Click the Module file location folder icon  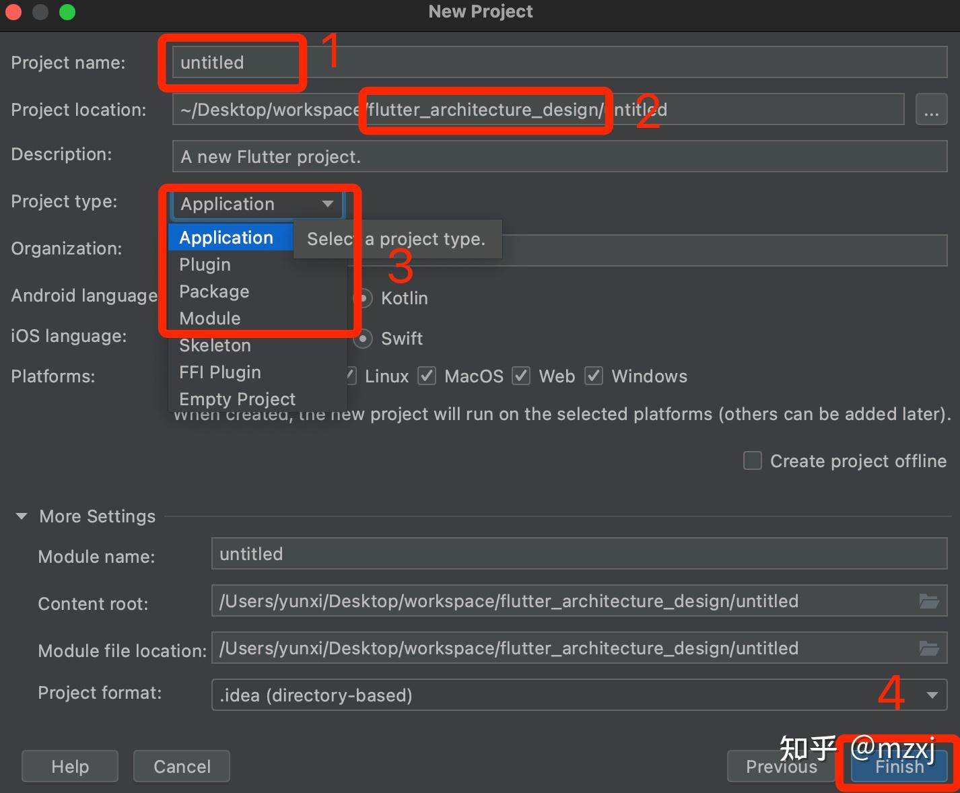(929, 648)
